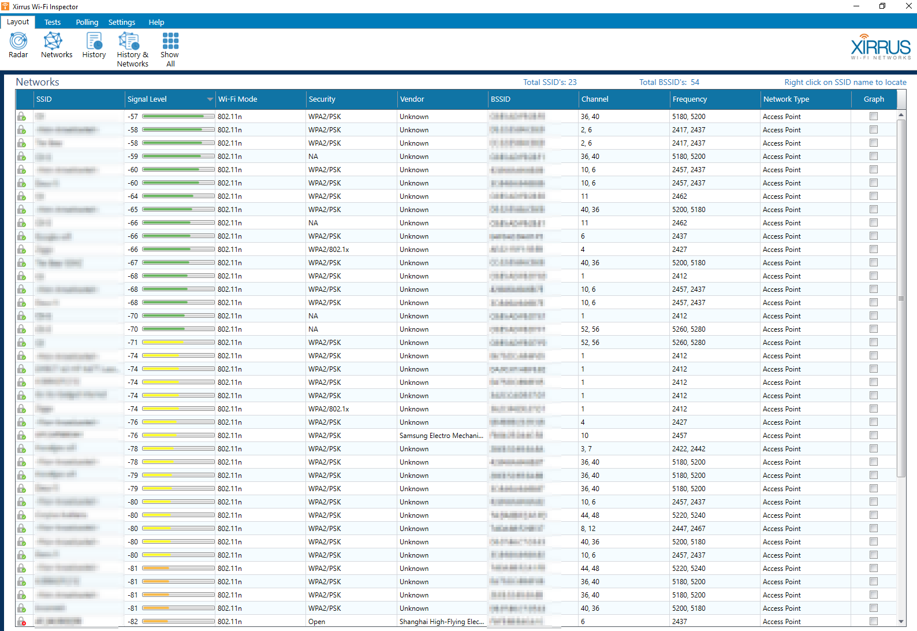The width and height of the screenshot is (917, 631).
Task: Check Graph box for Samsung Electro Mechanics row
Action: 874,435
